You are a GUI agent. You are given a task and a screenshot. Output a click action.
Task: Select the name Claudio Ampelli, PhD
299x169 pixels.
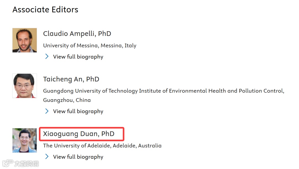tap(77, 34)
